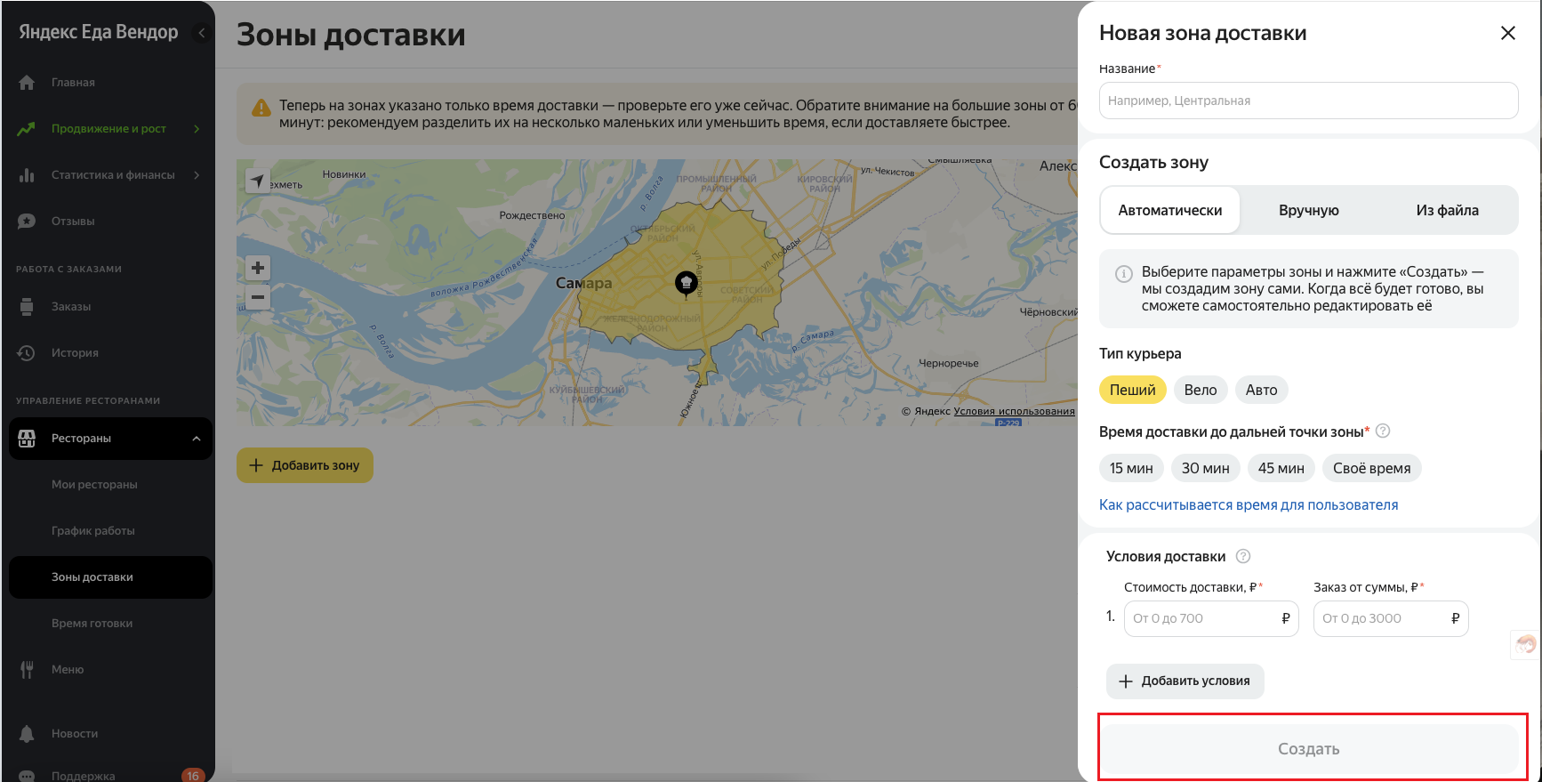Click the Поддержка chat icon
The height and width of the screenshot is (782, 1542).
click(27, 776)
